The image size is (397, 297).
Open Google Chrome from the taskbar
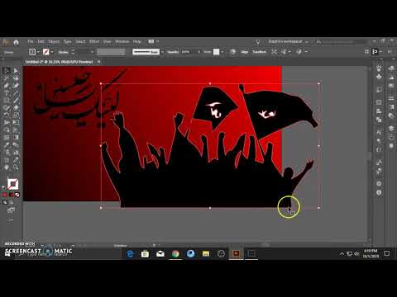[175, 254]
